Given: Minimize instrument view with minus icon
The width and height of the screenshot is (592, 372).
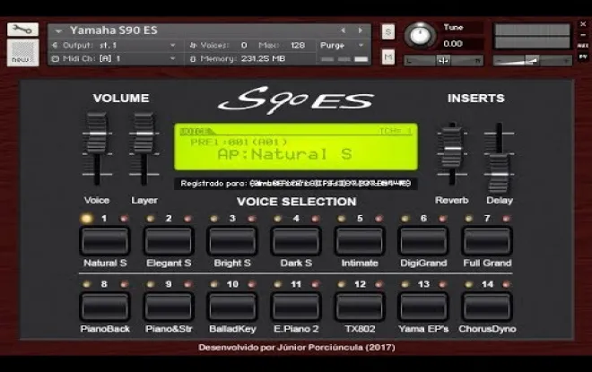Looking at the screenshot, I should [x=583, y=35].
